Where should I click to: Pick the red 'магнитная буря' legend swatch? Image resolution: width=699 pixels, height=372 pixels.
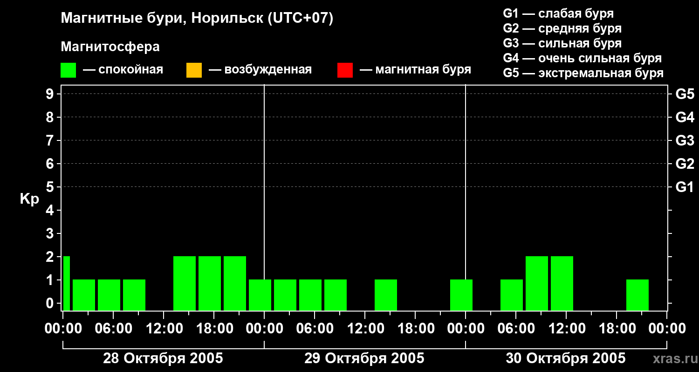point(345,70)
